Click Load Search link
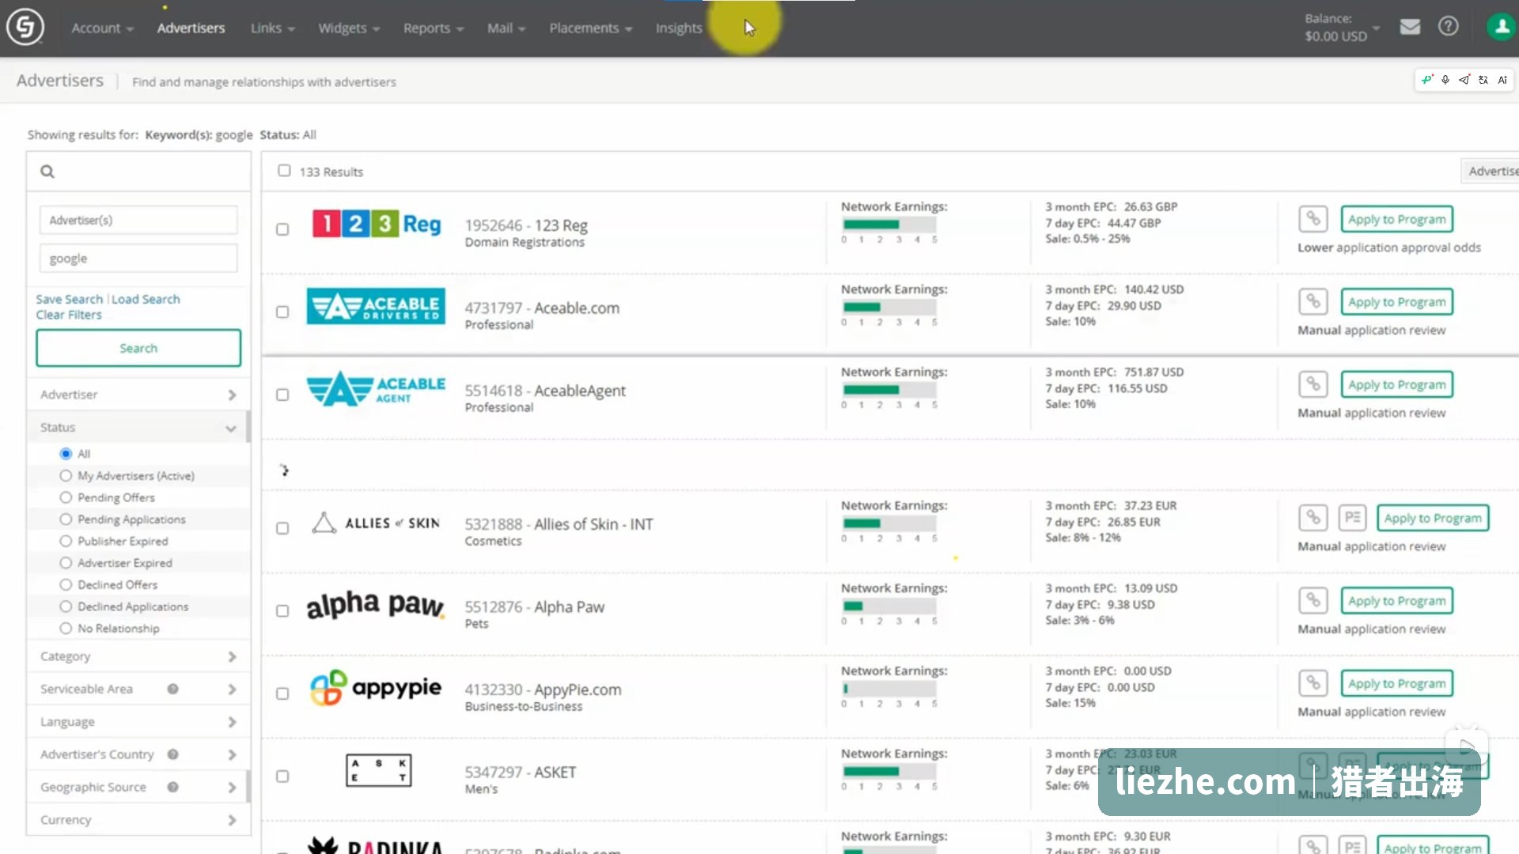 (x=146, y=299)
